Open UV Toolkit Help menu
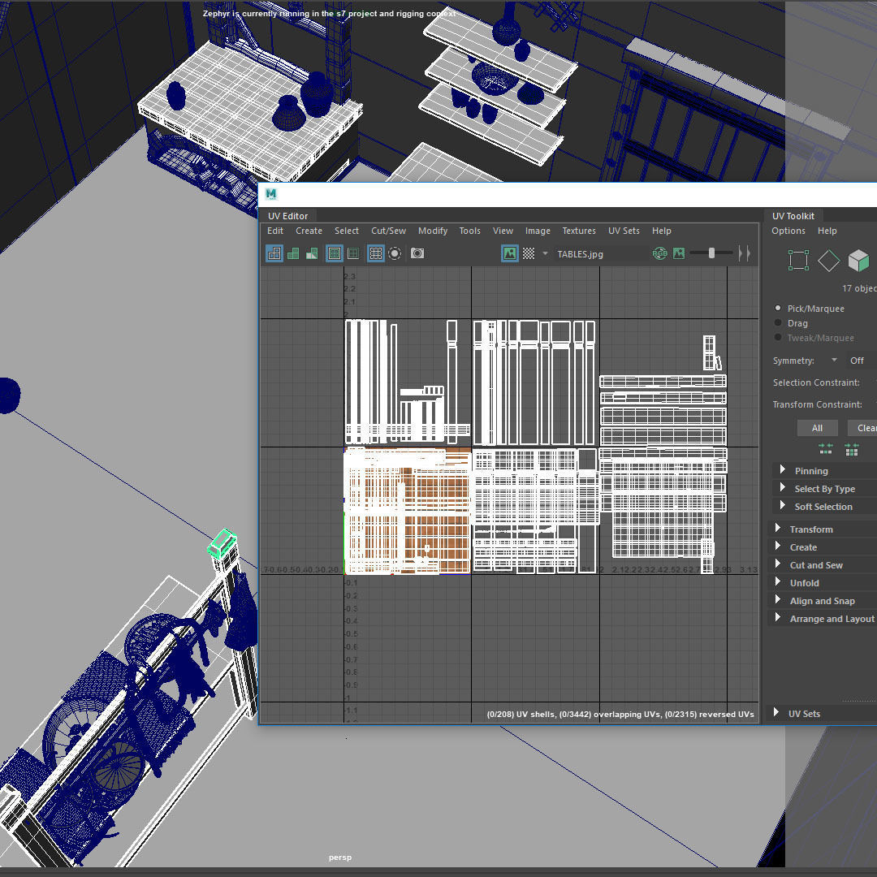 pyautogui.click(x=827, y=231)
